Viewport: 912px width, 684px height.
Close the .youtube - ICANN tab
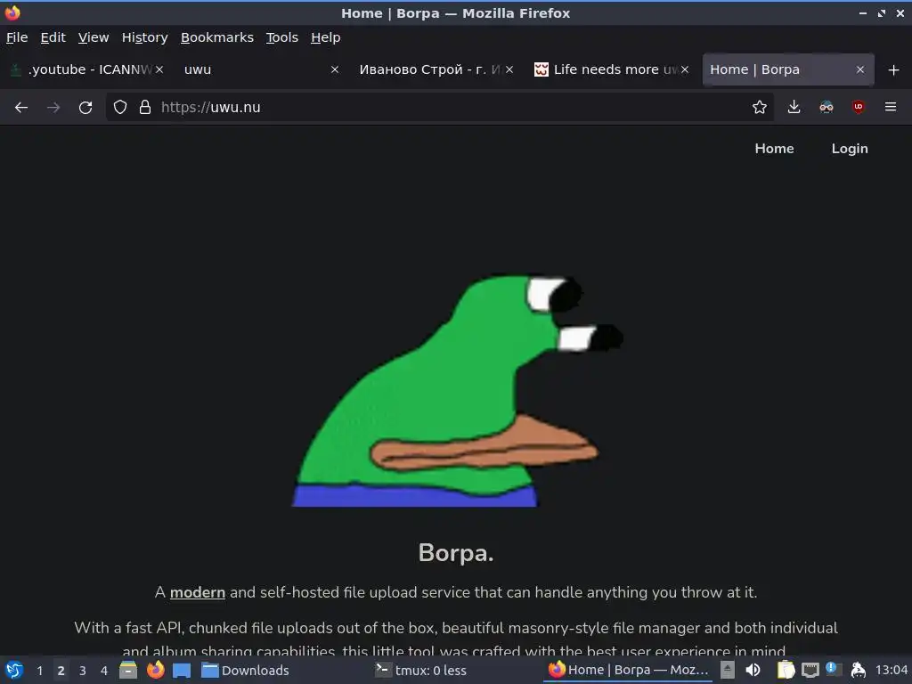(x=159, y=69)
